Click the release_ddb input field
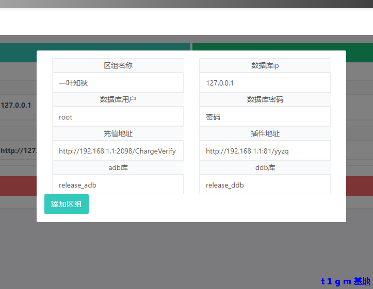The image size is (373, 289). (265, 185)
